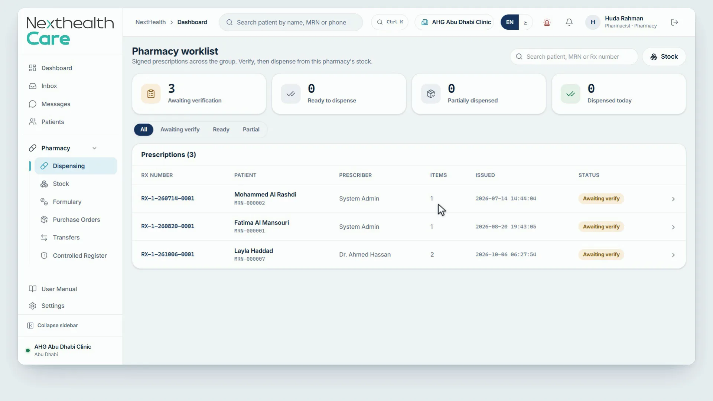This screenshot has height=401, width=713.
Task: Open the notifications bell
Action: 569,22
